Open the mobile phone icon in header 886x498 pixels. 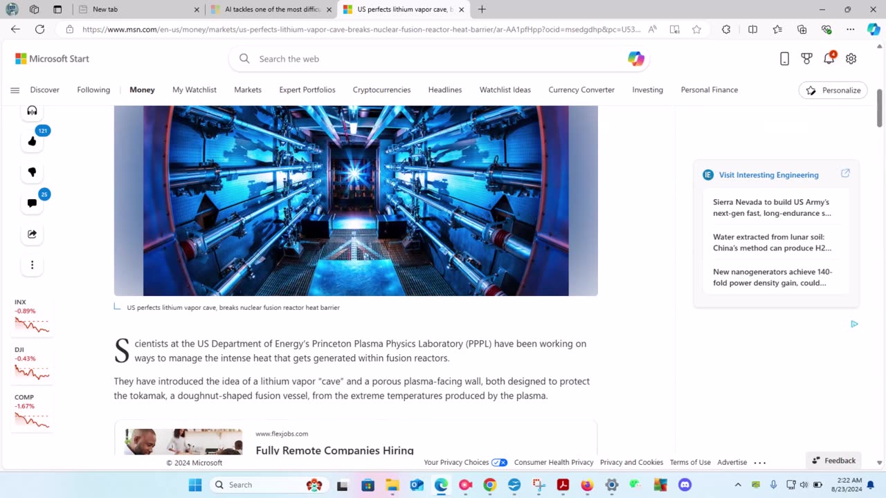point(784,59)
